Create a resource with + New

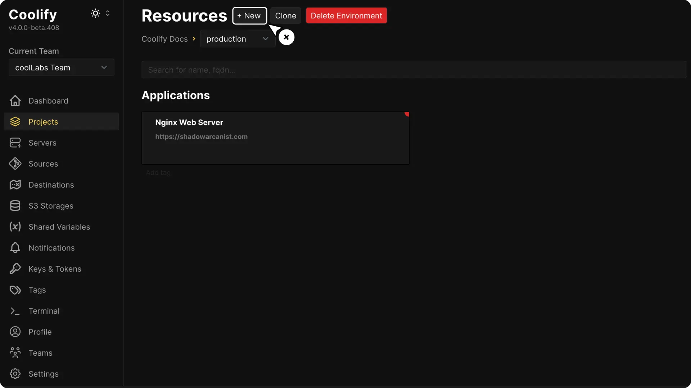pyautogui.click(x=249, y=16)
